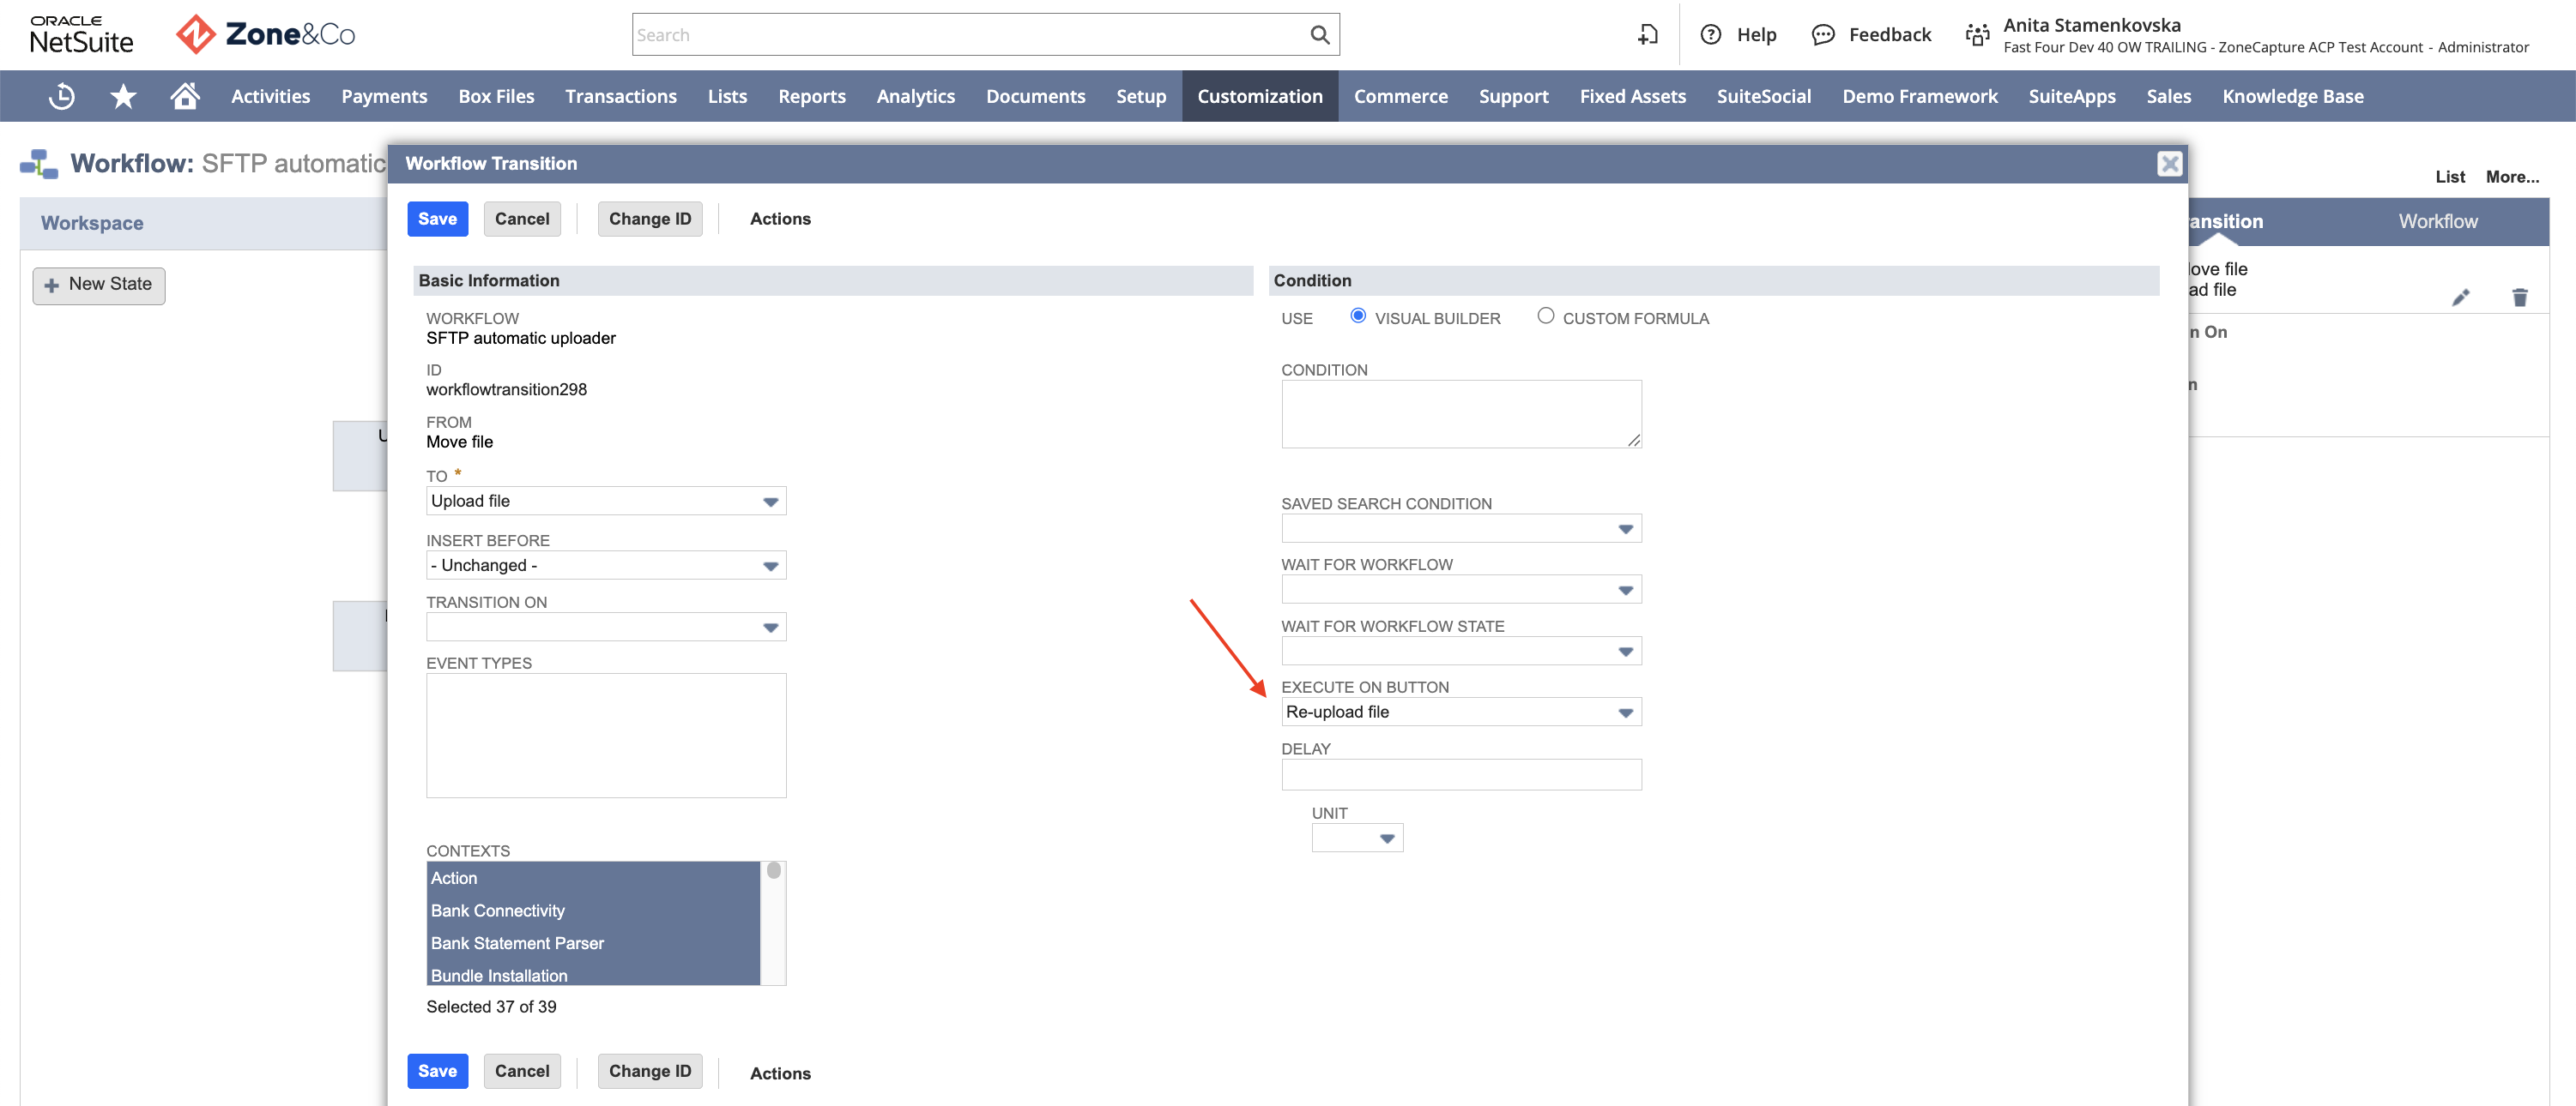Select the Visual Builder radio button
Image resolution: width=2576 pixels, height=1106 pixels.
click(1357, 316)
